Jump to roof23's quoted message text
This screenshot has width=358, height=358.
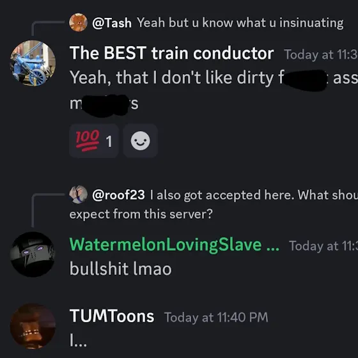pyautogui.click(x=214, y=205)
